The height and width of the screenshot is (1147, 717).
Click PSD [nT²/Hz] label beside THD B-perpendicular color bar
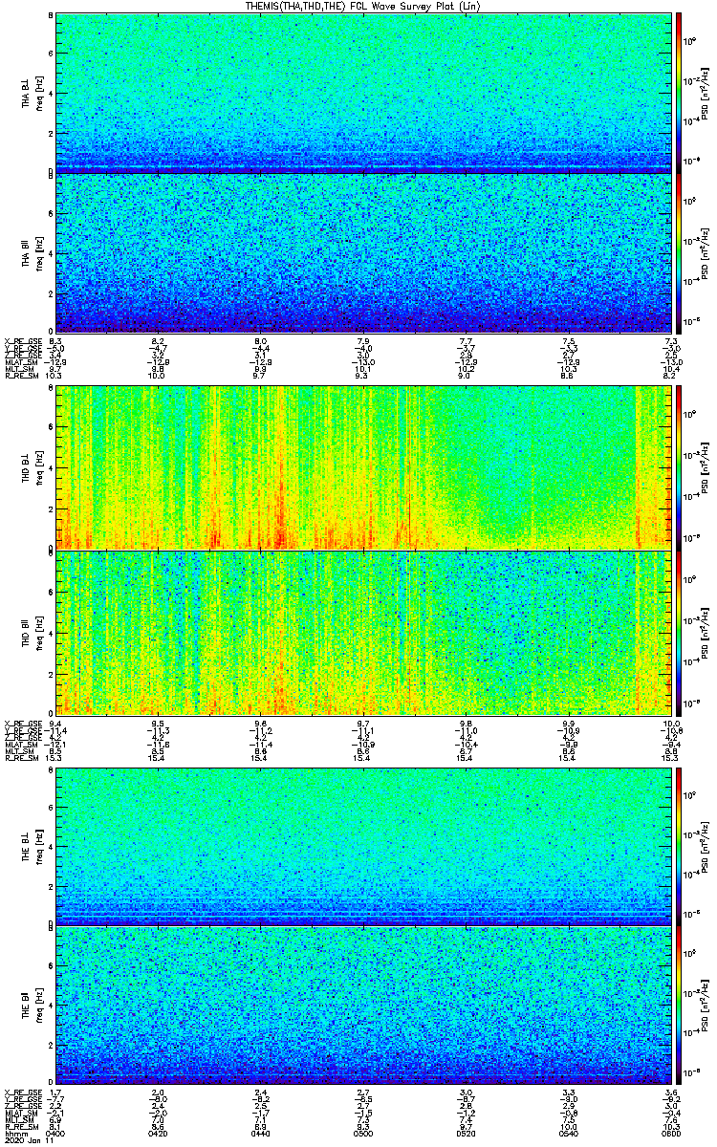(705, 468)
